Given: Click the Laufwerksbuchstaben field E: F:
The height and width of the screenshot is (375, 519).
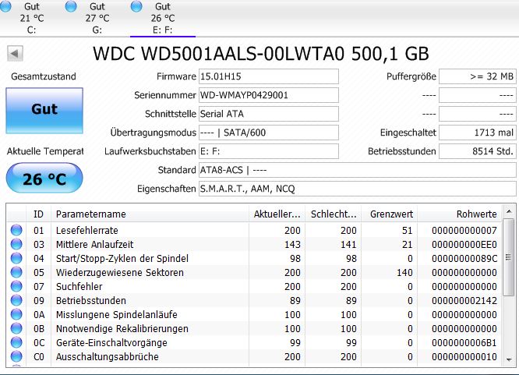Looking at the screenshot, I should coord(268,151).
